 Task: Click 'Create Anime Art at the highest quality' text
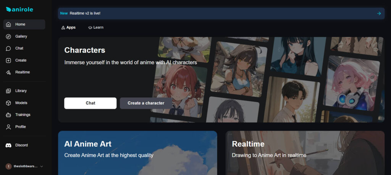[x=109, y=156]
